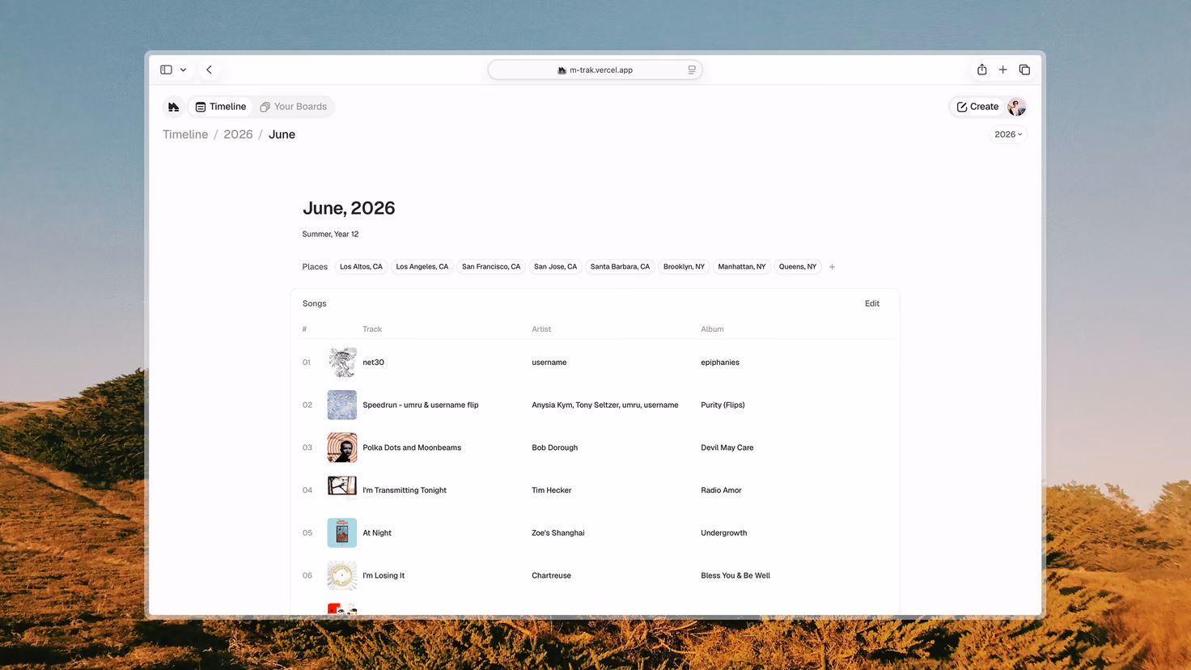Click the track title net30
The height and width of the screenshot is (670, 1191).
(x=373, y=363)
